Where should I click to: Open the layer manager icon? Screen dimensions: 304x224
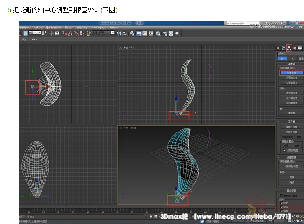pyautogui.click(x=132, y=33)
